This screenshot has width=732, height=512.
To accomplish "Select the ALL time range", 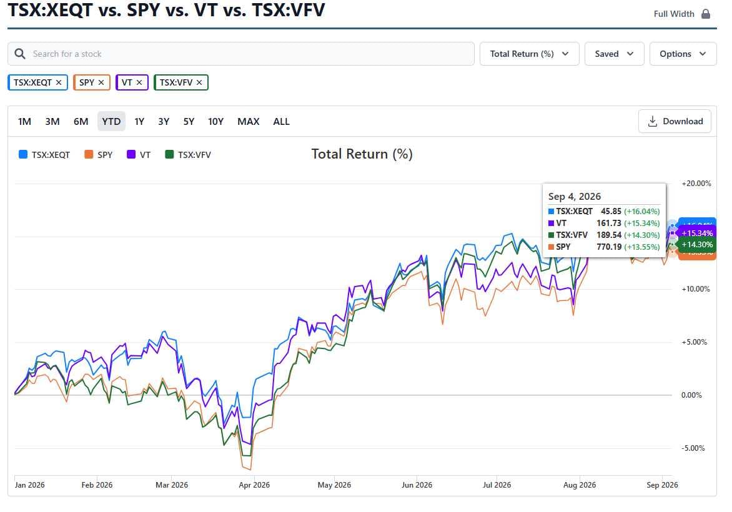I will click(282, 121).
